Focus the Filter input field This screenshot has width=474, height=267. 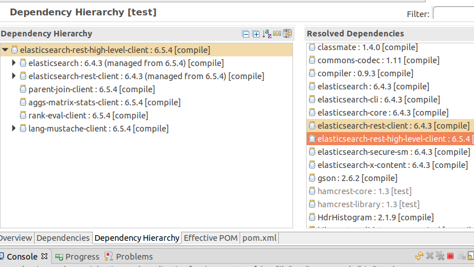pyautogui.click(x=454, y=14)
